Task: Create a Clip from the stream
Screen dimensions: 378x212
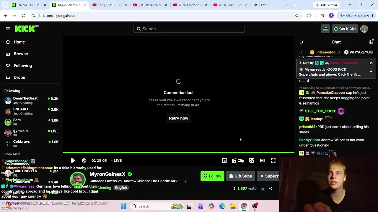Action: 238,160
